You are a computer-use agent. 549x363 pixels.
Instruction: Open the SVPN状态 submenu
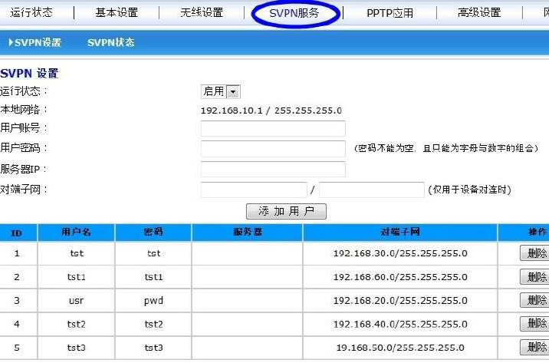(111, 42)
